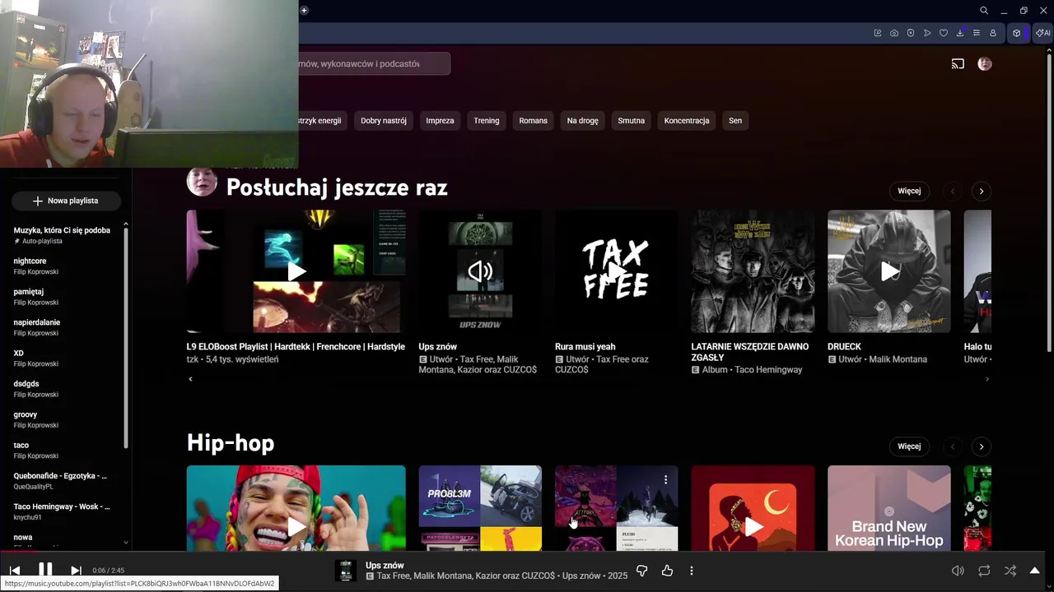Dislike the song Ups znów

[642, 571]
